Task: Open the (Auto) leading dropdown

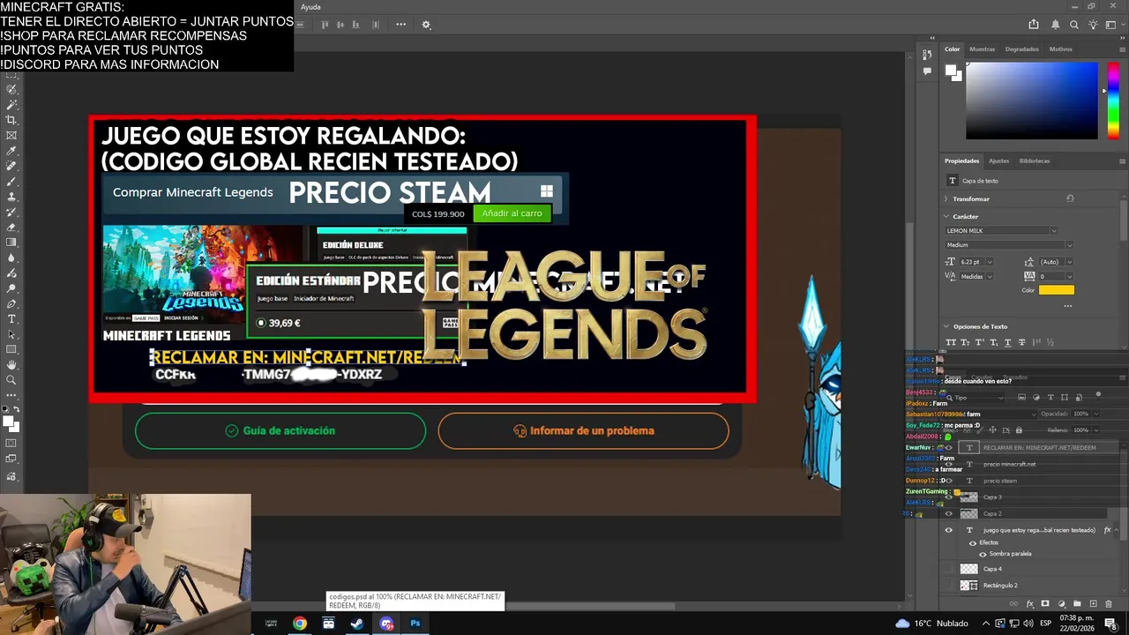Action: (1069, 262)
